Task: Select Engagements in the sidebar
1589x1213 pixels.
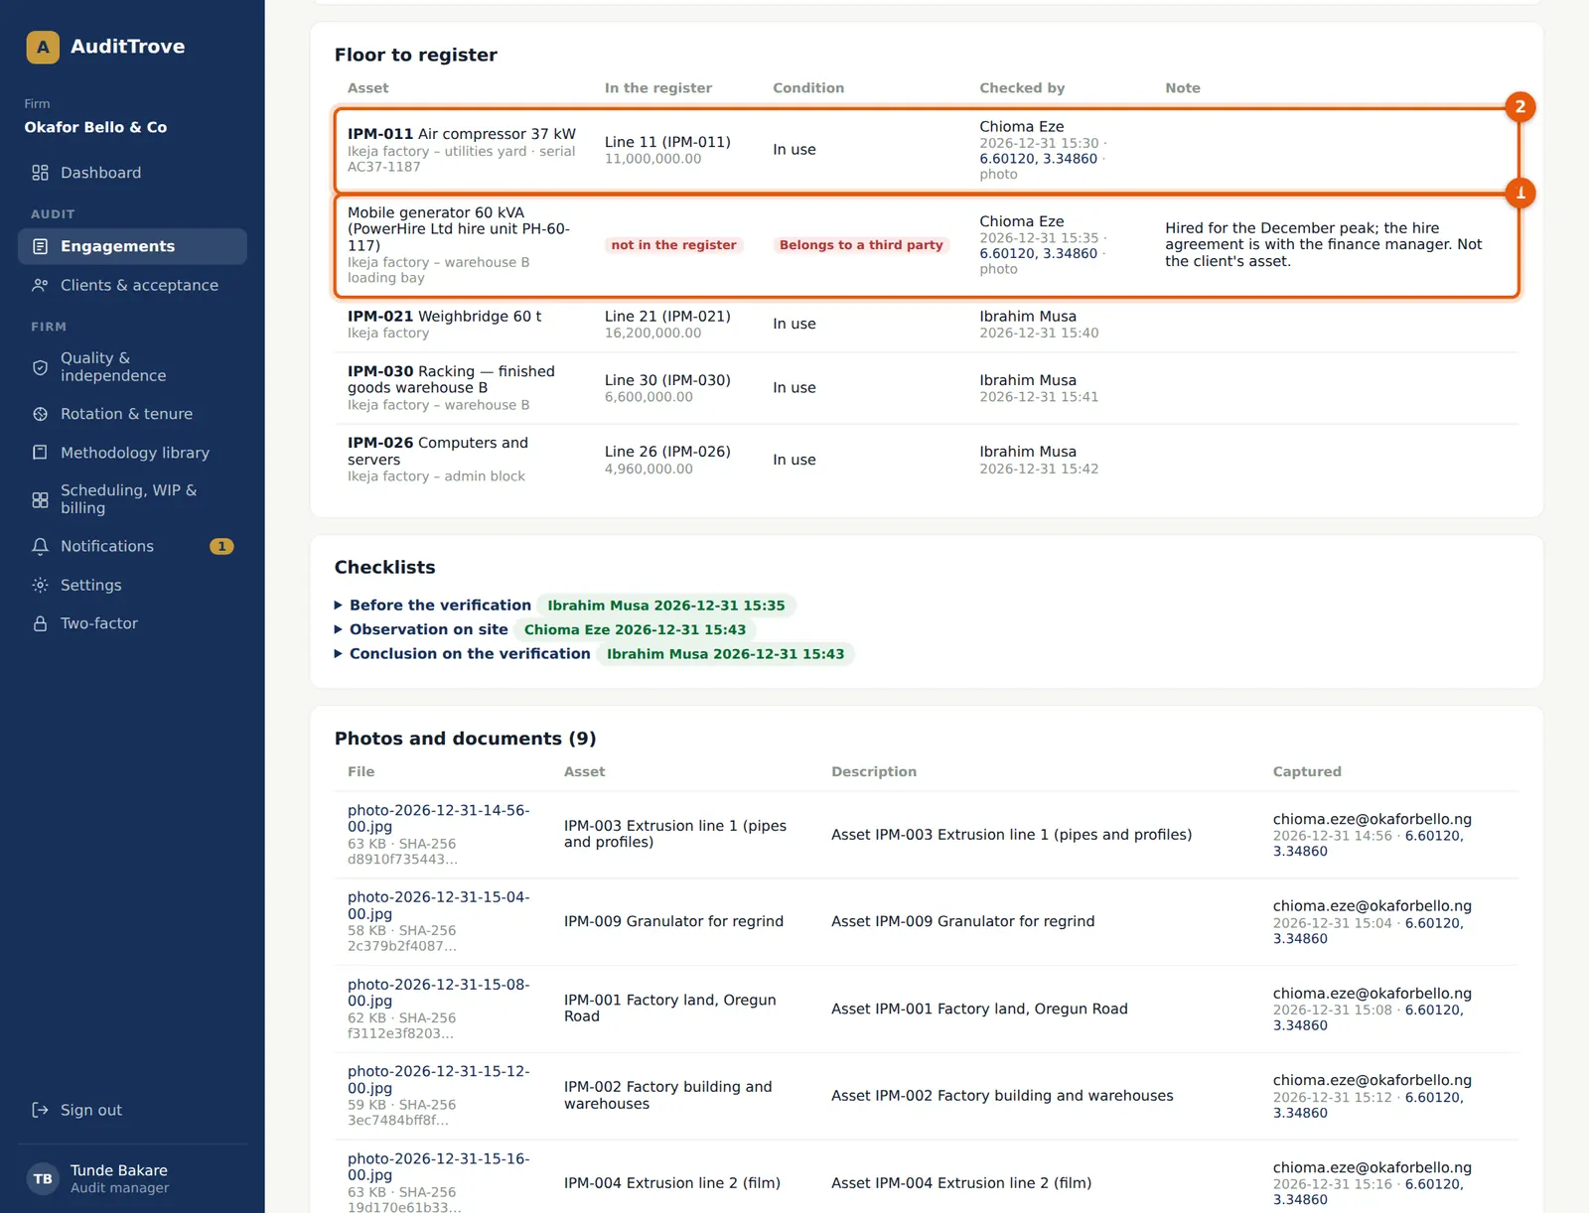Action: click(x=132, y=246)
